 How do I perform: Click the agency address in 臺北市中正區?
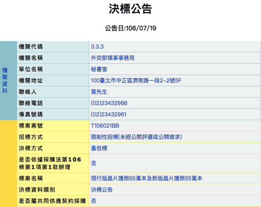pos(136,81)
